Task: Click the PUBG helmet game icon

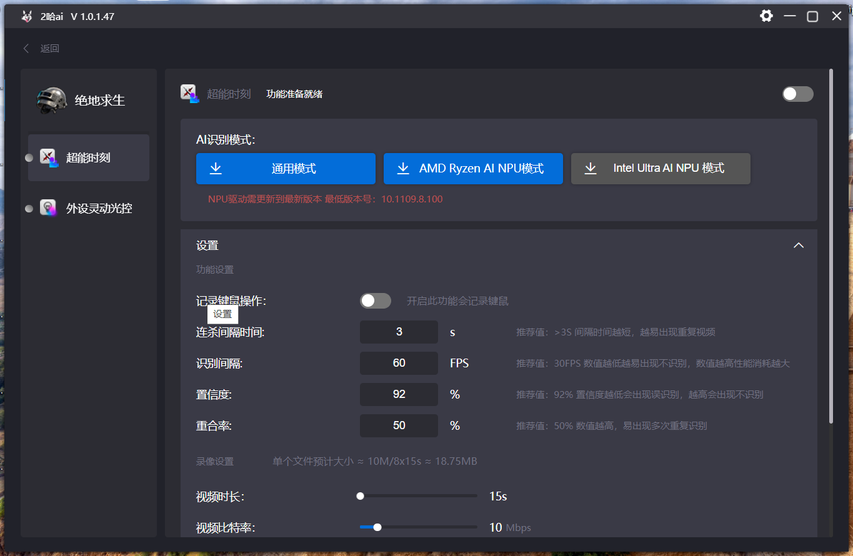Action: [x=51, y=100]
